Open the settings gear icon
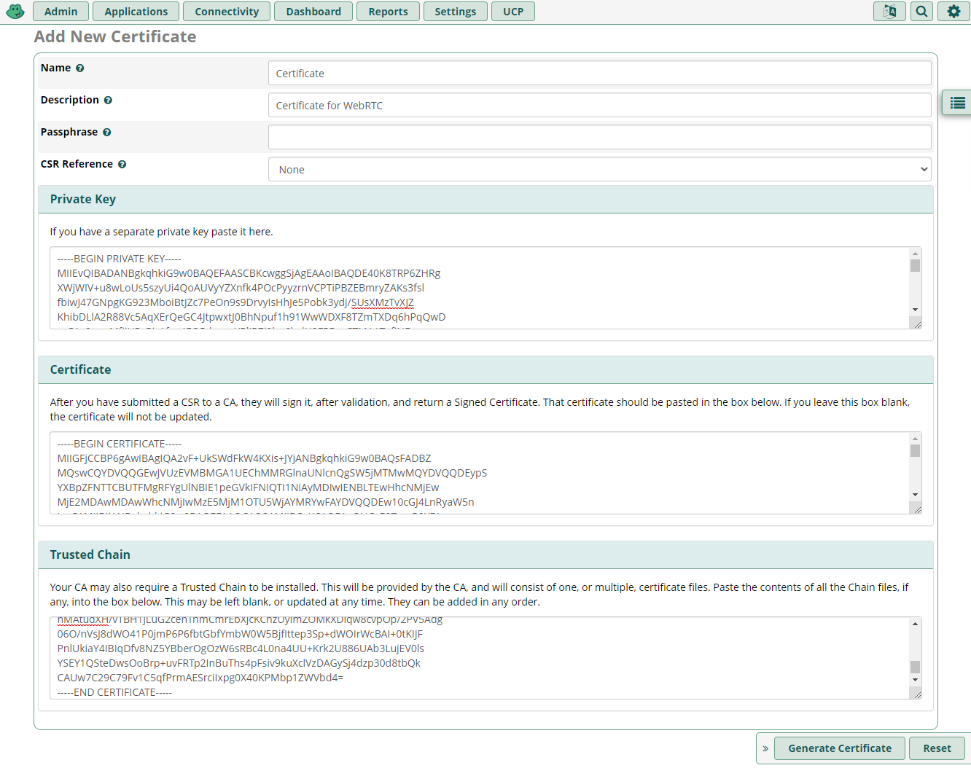This screenshot has height=768, width=971. pos(954,11)
